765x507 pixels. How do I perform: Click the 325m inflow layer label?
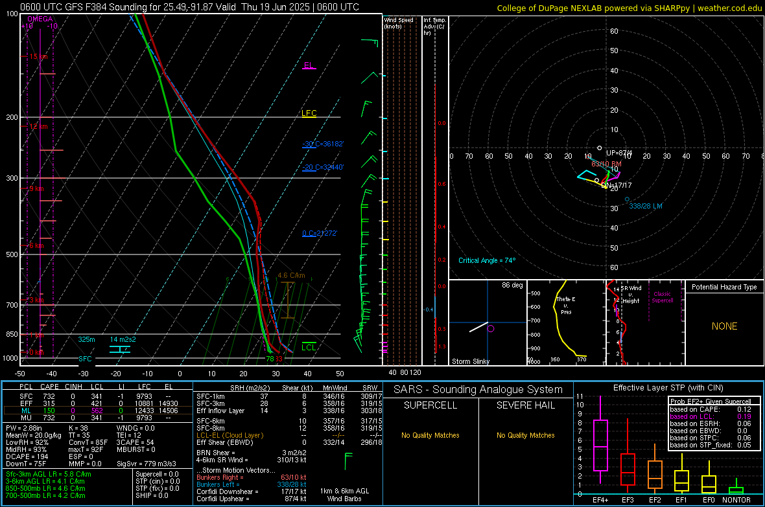86,339
